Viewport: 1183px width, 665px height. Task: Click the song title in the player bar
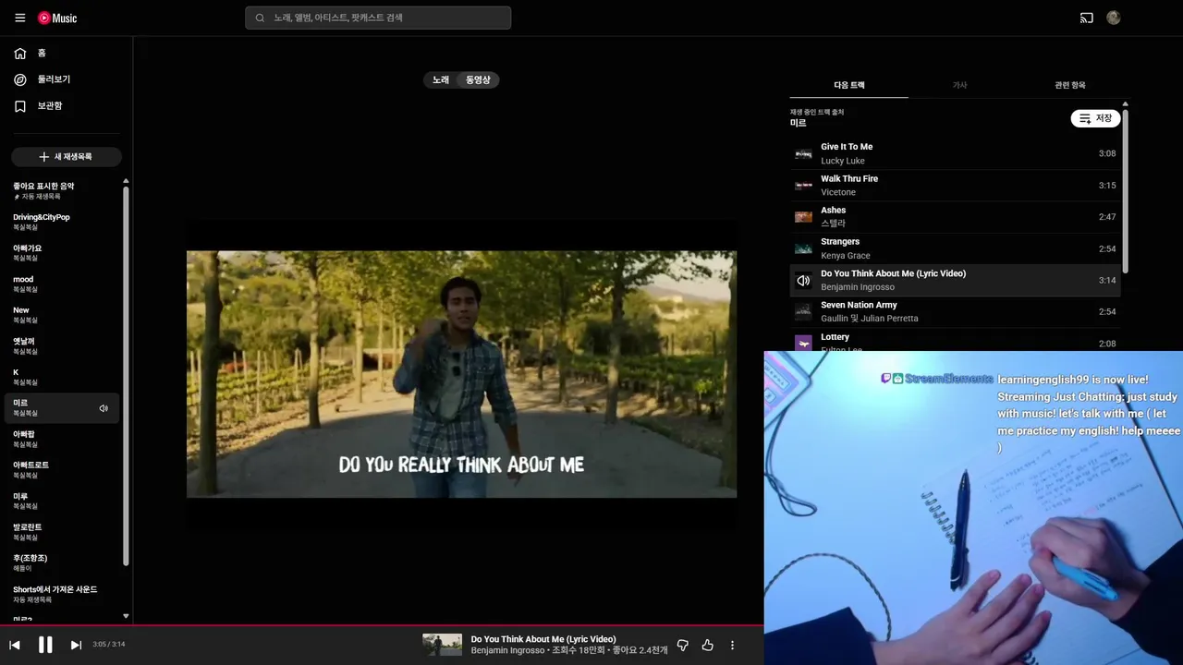click(x=543, y=639)
